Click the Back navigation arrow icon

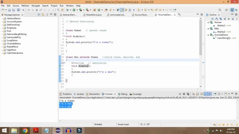160,10
